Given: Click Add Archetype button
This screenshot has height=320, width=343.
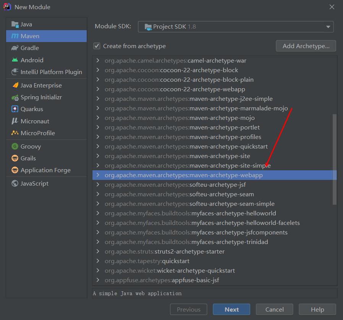Looking at the screenshot, I should [x=306, y=46].
